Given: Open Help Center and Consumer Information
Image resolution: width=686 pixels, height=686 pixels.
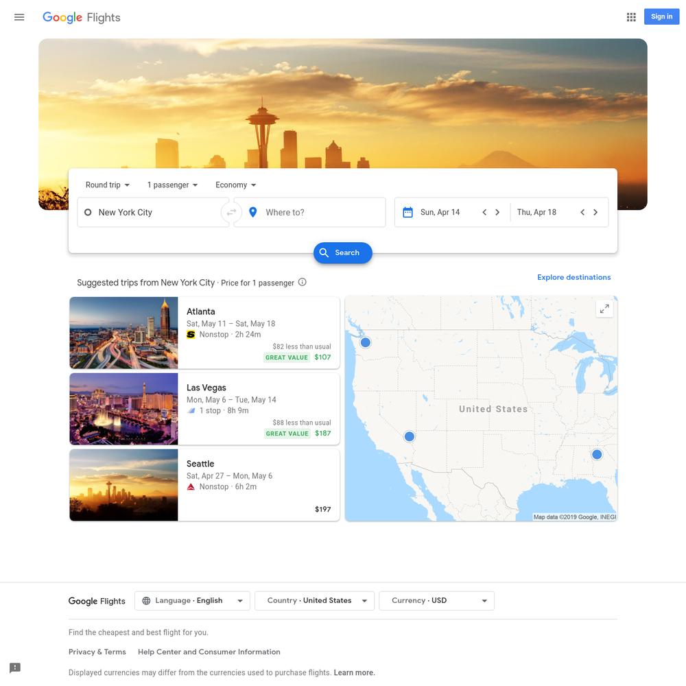Looking at the screenshot, I should [209, 652].
